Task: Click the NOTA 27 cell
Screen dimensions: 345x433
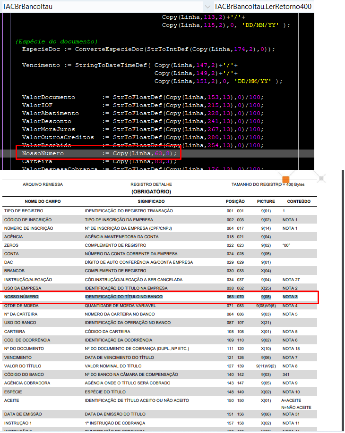Action: pyautogui.click(x=291, y=280)
